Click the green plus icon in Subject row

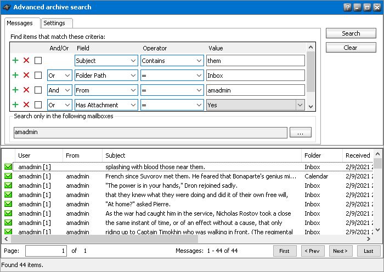[x=15, y=61]
